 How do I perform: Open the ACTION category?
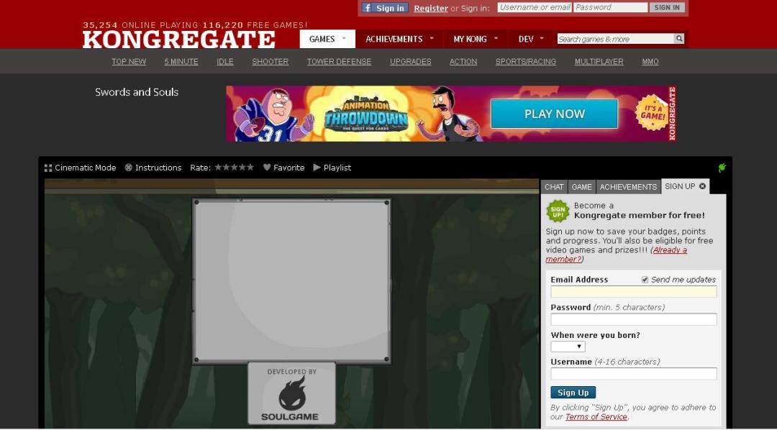(x=463, y=61)
